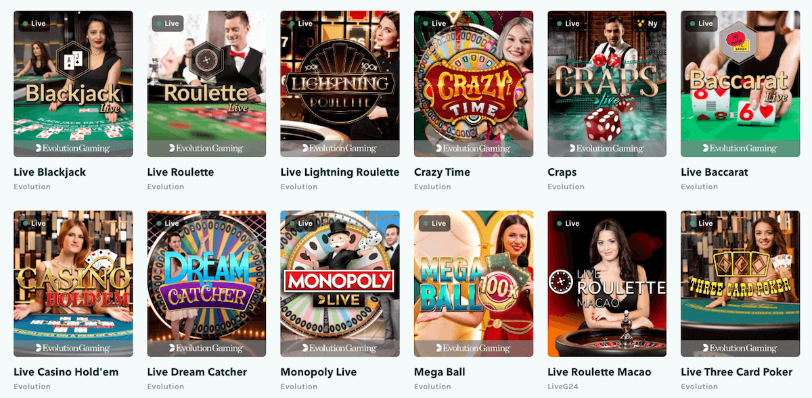Click the LiveG24 provider label
This screenshot has width=812, height=398.
pos(562,387)
